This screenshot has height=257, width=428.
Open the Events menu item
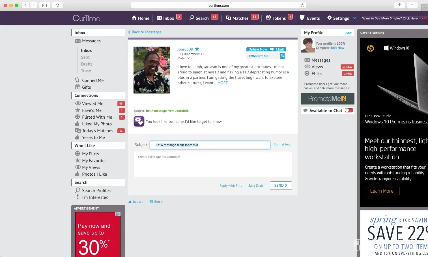click(x=310, y=18)
